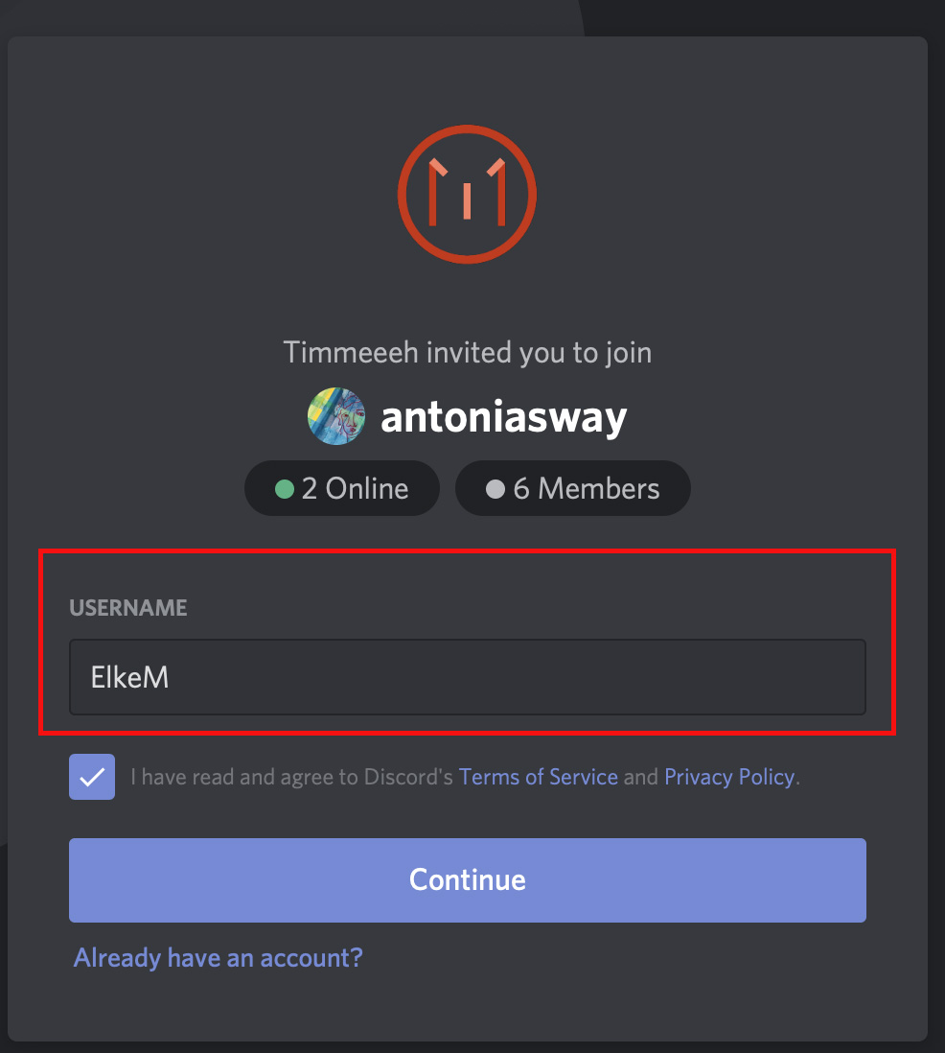Click the I have read and agree text
Image resolution: width=945 pixels, height=1053 pixels.
(292, 777)
